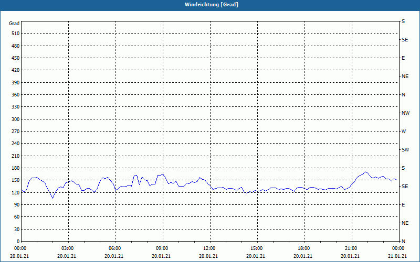Click the '60' y-axis value
420x262 pixels.
coord(17,217)
